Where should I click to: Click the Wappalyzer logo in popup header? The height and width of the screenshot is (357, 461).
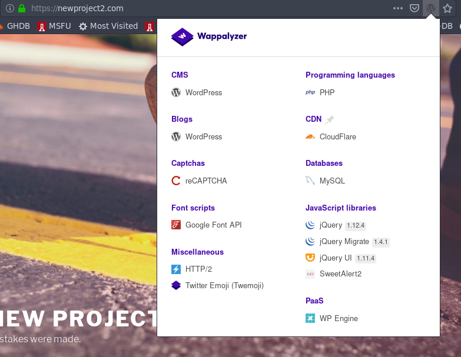209,36
